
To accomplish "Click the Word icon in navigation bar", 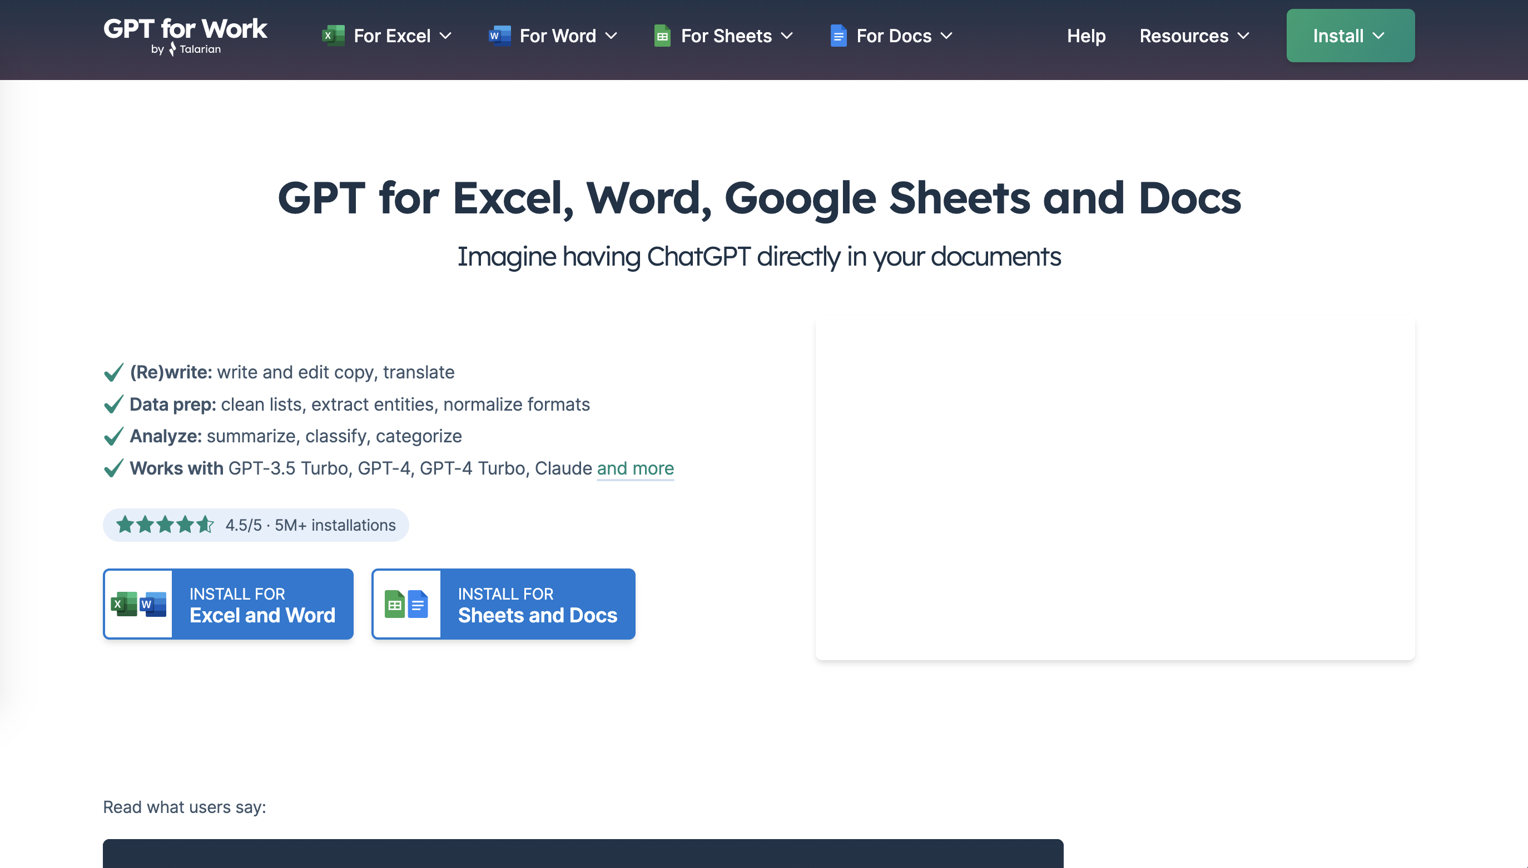I will point(499,36).
